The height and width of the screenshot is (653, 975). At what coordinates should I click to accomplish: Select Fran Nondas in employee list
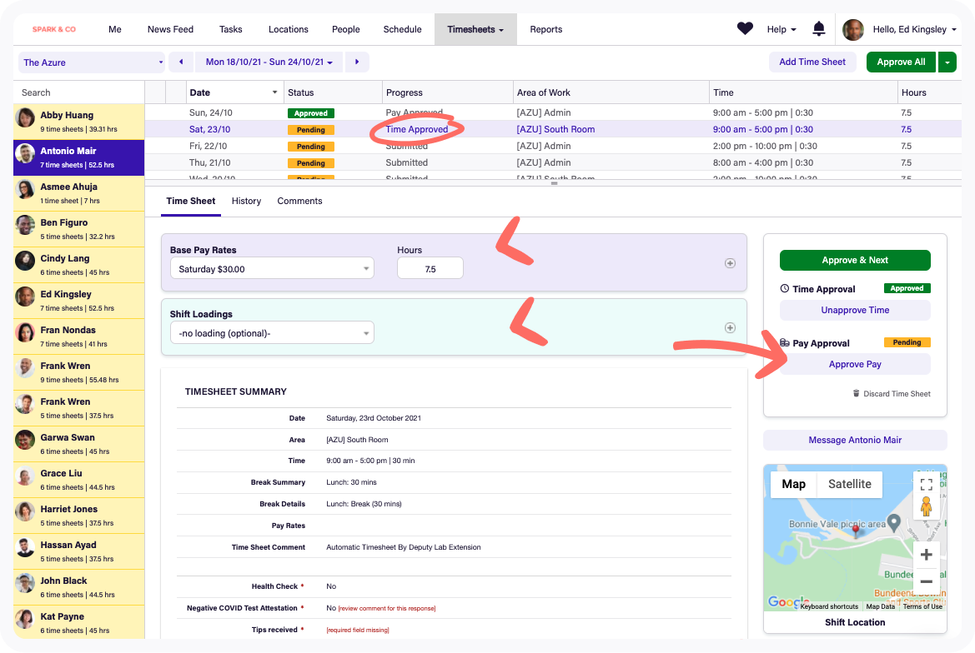click(79, 336)
